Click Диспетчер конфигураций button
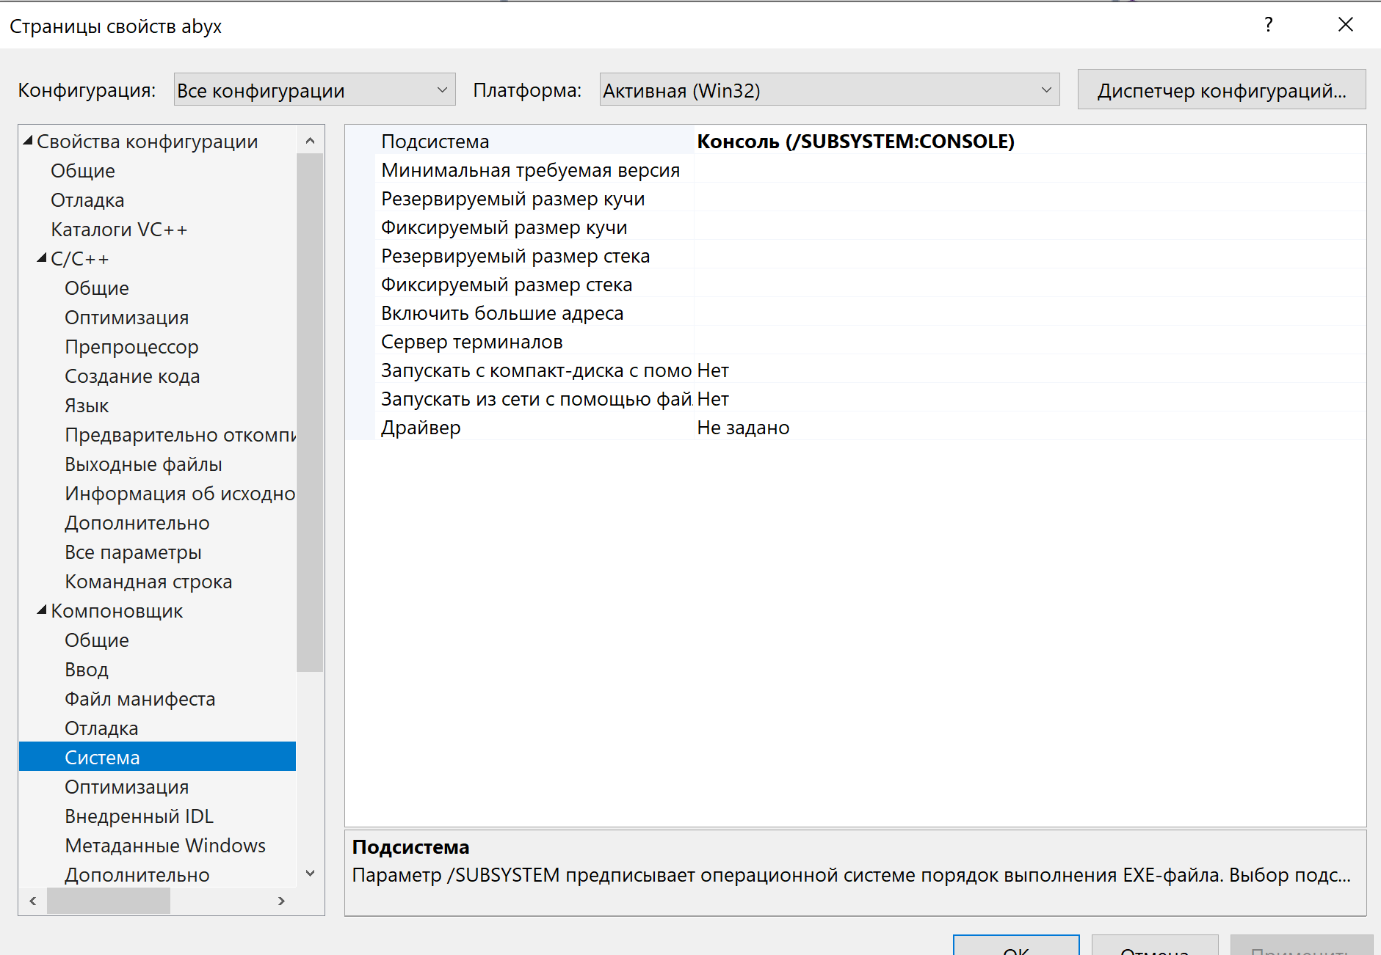 tap(1221, 90)
